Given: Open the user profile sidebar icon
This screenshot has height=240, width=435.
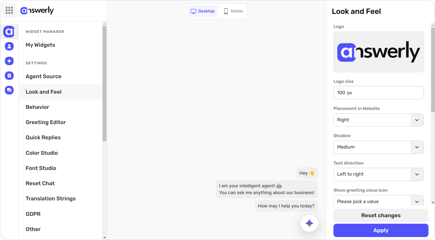Looking at the screenshot, I should tap(9, 46).
